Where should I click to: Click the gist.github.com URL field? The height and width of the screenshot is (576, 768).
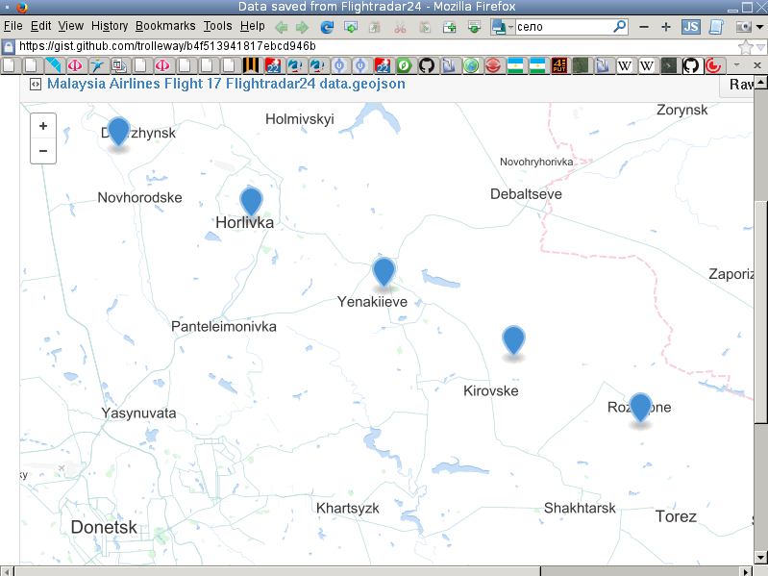click(377, 46)
